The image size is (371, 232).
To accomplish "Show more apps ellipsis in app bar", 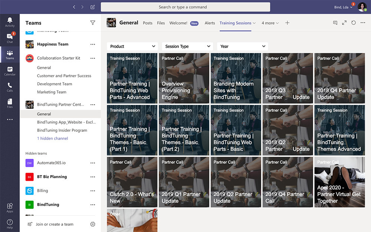I will (10, 120).
